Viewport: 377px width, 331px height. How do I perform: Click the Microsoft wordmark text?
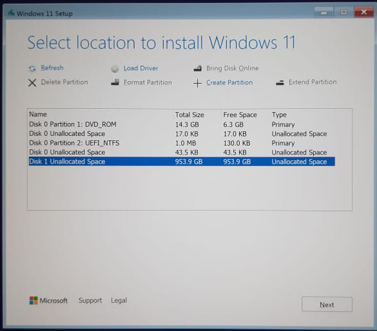(53, 301)
